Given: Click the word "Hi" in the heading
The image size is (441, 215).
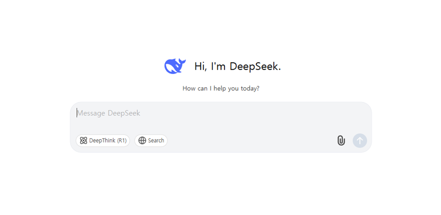Looking at the screenshot, I should point(200,66).
